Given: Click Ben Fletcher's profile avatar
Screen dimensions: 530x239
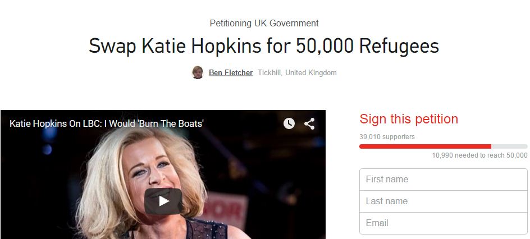Looking at the screenshot, I should (x=198, y=72).
